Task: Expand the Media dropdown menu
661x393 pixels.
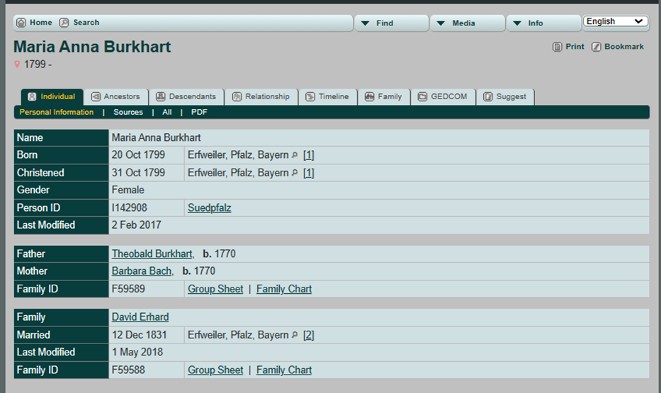Action: tap(468, 23)
